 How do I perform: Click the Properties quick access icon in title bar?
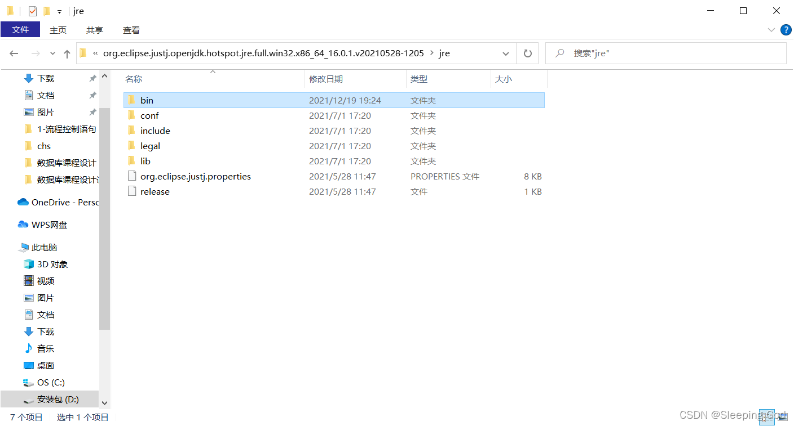tap(33, 11)
